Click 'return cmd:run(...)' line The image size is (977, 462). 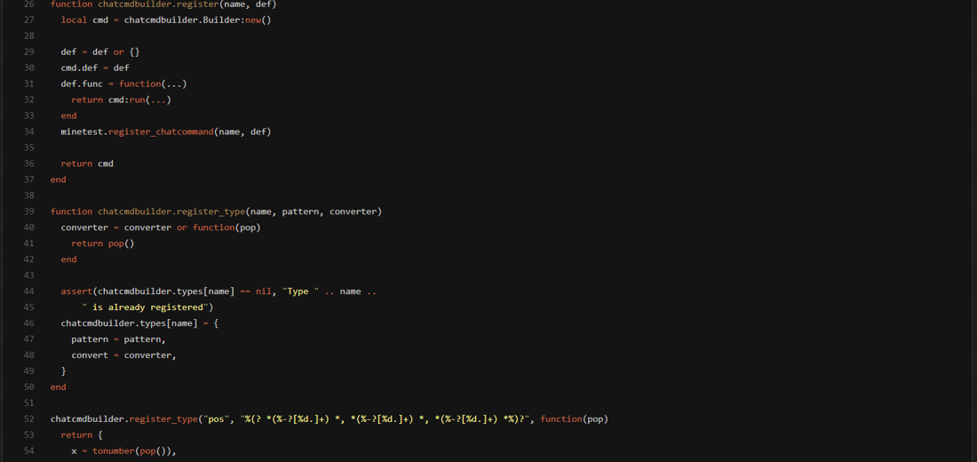[x=121, y=100]
